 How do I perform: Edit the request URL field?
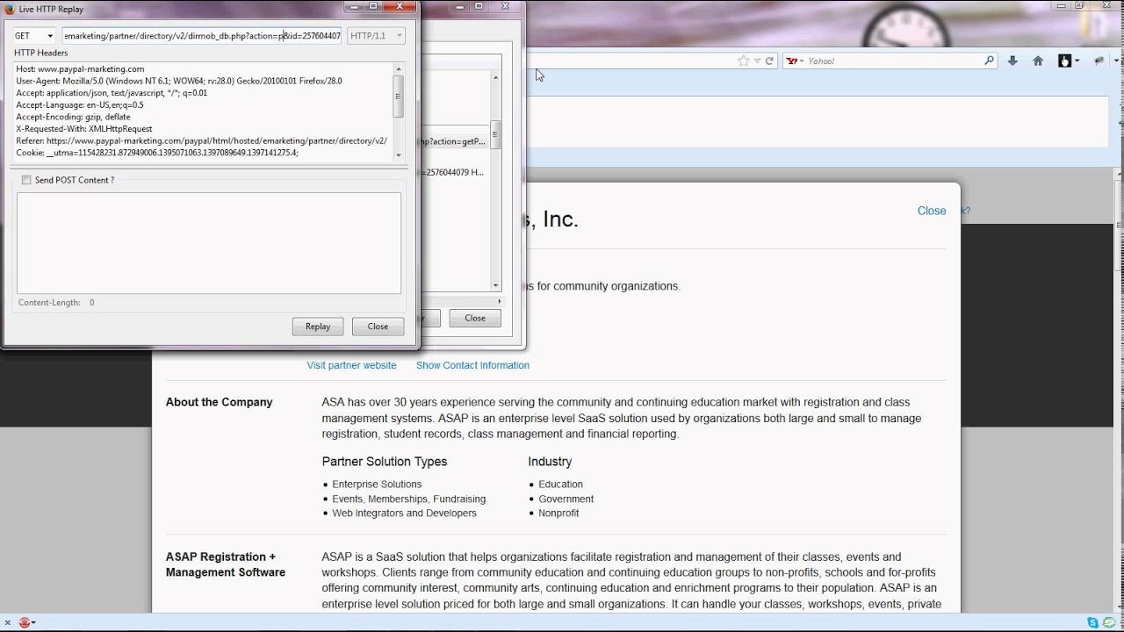coord(201,36)
